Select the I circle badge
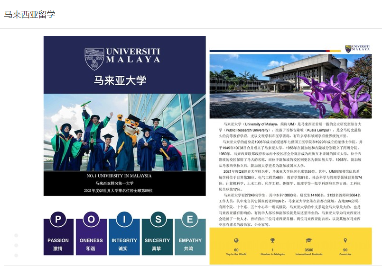382x266 pixels. click(124, 219)
